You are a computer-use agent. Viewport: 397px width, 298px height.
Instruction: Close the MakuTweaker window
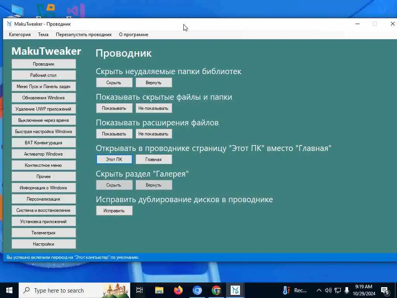pos(392,24)
